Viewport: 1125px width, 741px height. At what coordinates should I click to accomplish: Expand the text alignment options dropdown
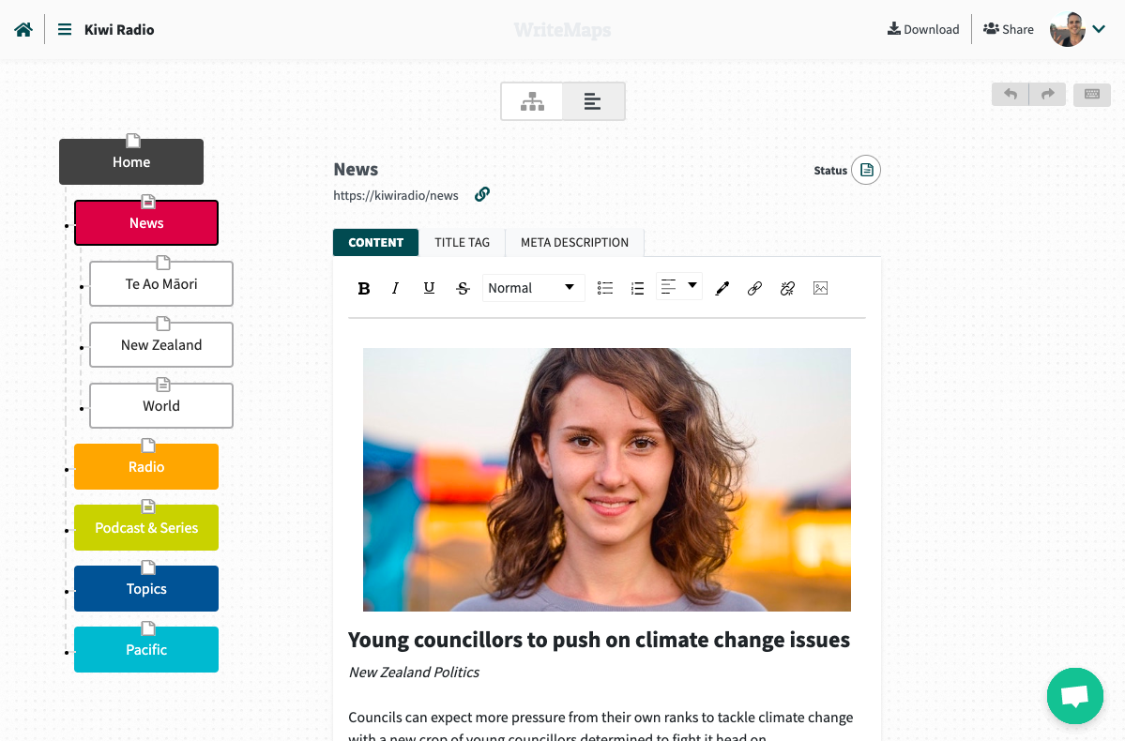[x=691, y=287]
